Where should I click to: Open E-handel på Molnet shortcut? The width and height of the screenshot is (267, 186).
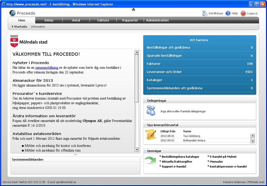point(223,157)
